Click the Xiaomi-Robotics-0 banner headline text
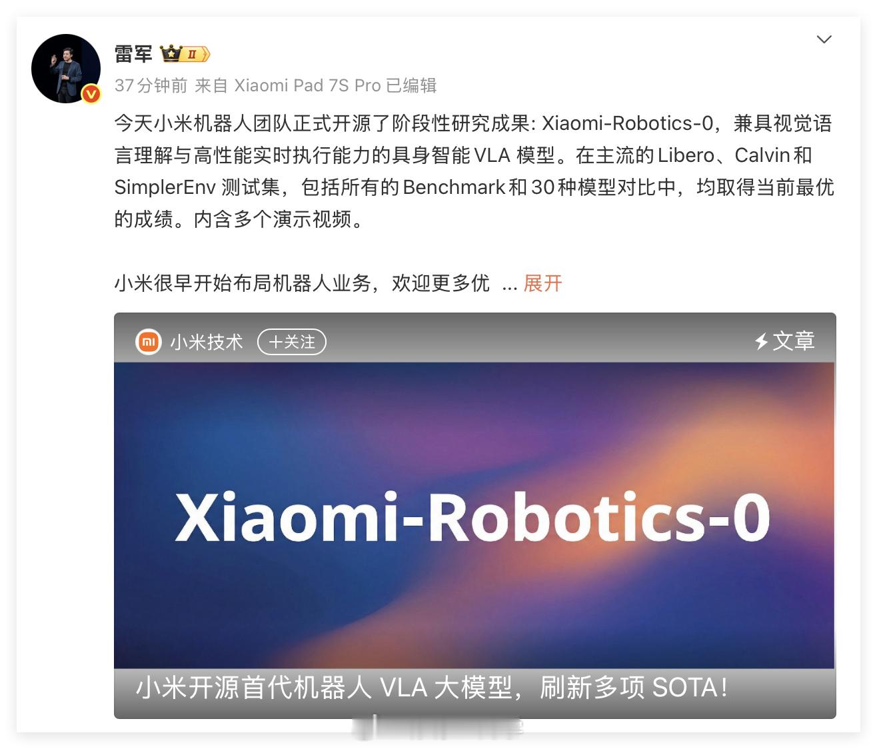Screen dimensions: 877x749 (472, 517)
